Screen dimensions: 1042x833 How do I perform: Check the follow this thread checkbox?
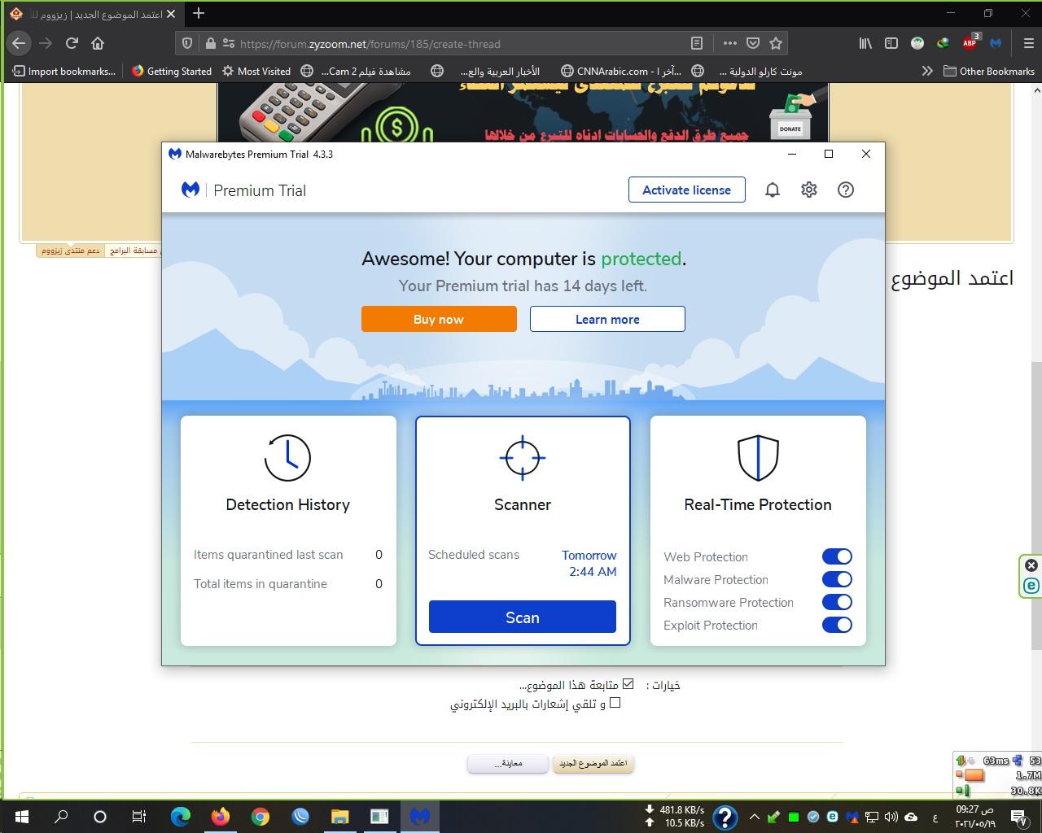point(628,684)
